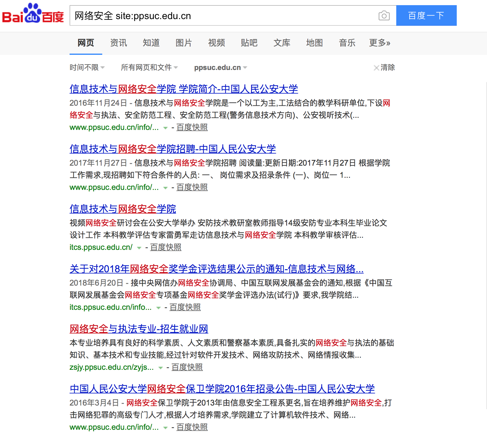Open result 网络安全保卫学院2016年招录公告
The height and width of the screenshot is (444, 487).
point(222,389)
